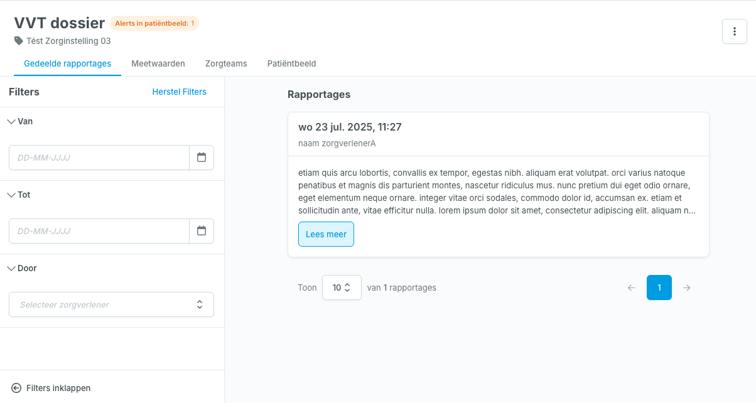756x403 pixels.
Task: Click the Rapportages heading
Action: 319,94
